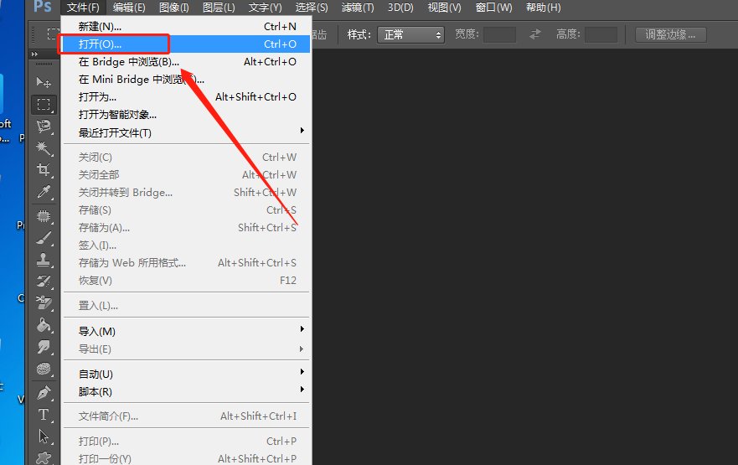Expand the toolbar with double-arrow icon
This screenshot has width=738, height=465.
tap(34, 54)
